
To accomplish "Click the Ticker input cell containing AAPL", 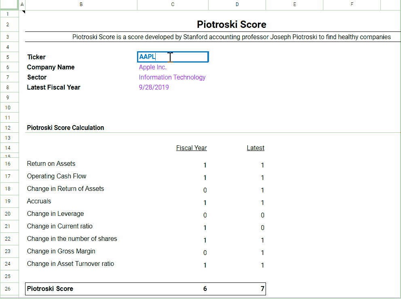I will pos(173,56).
